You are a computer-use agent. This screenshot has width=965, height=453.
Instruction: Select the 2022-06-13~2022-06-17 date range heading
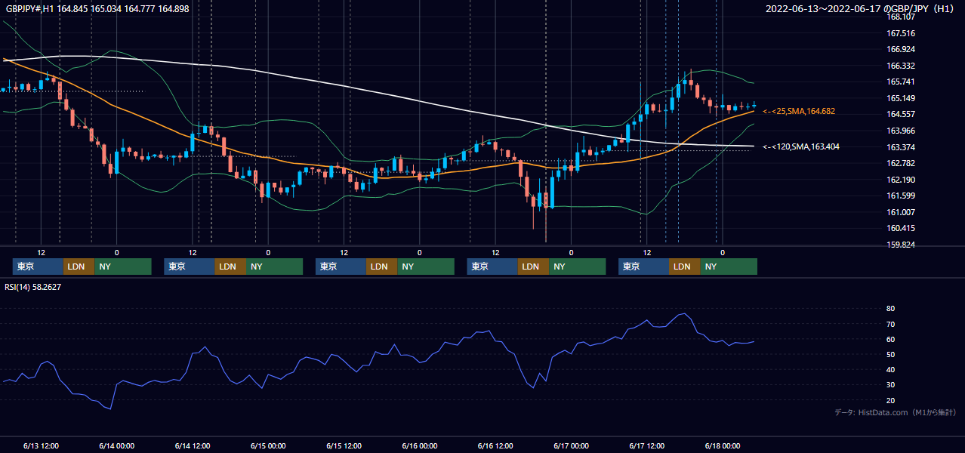[x=862, y=9]
